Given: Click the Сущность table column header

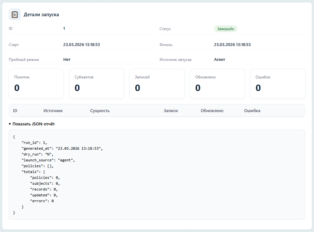Looking at the screenshot, I should point(100,111).
